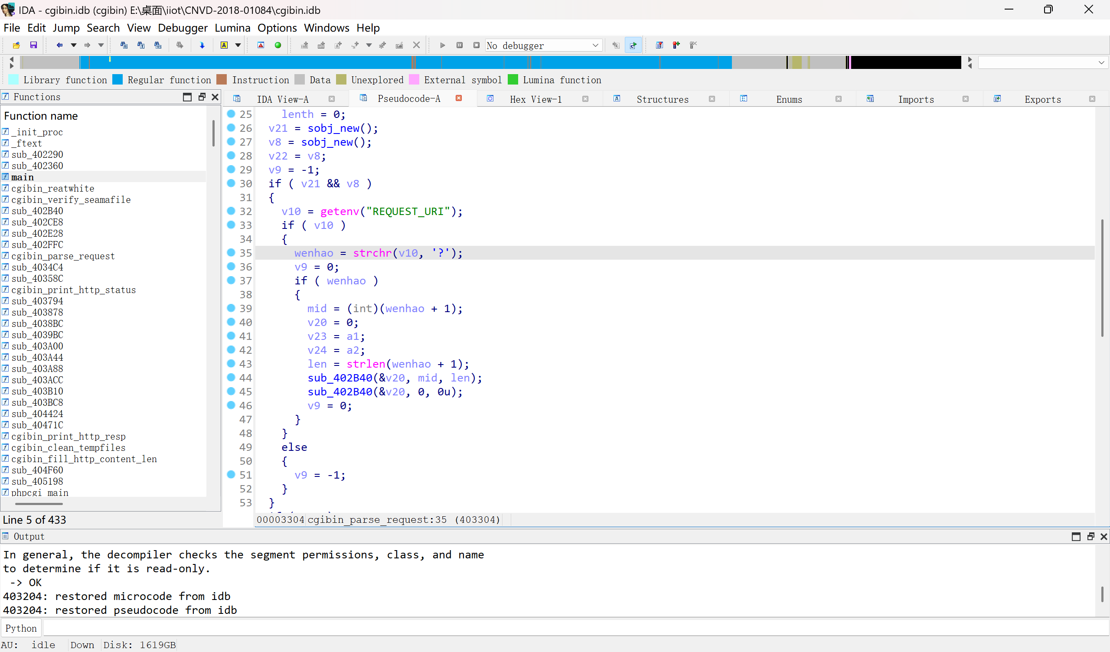Open the forward-navigation history dropdown arrow
This screenshot has height=652, width=1110.
tap(101, 45)
